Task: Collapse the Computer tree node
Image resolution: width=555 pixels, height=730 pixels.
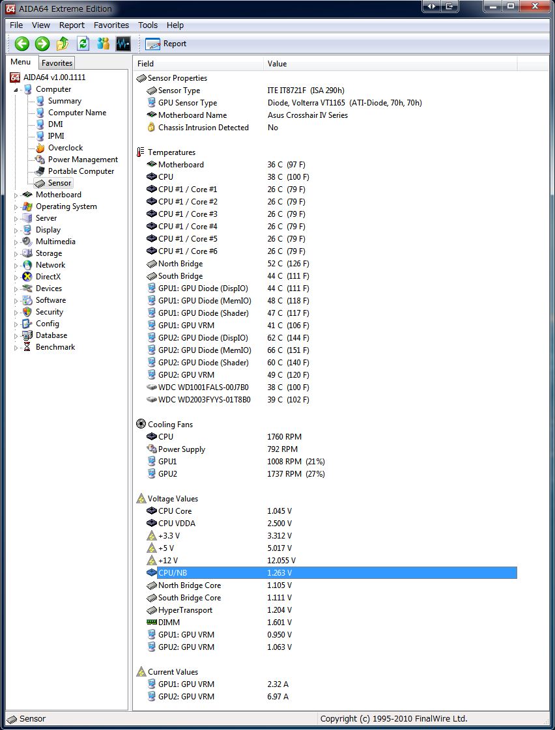Action: click(x=16, y=89)
